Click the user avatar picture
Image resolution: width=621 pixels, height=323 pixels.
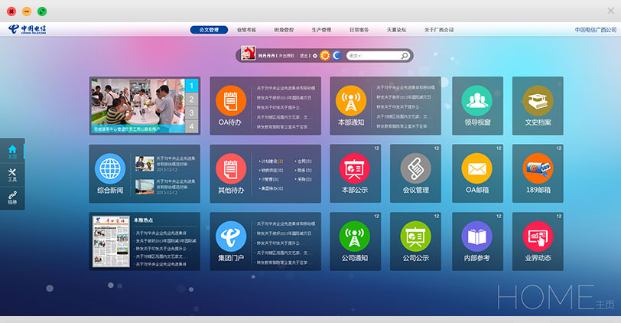point(249,54)
